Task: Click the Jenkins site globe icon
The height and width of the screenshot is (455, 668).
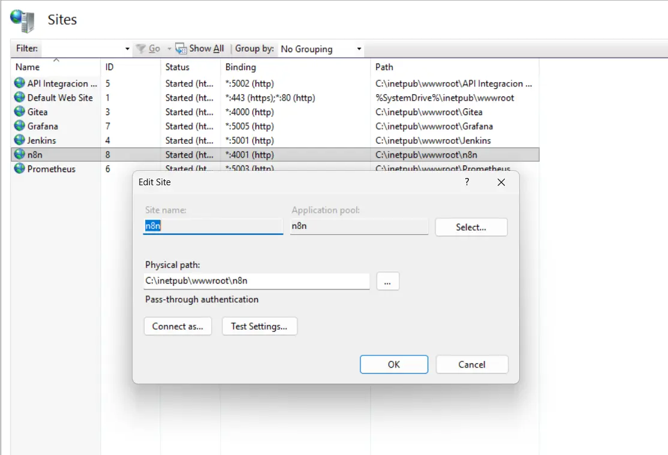Action: coord(20,141)
